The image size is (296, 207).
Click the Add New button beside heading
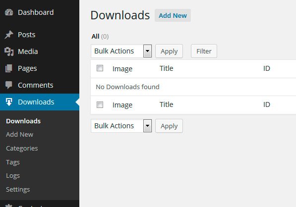click(x=173, y=15)
